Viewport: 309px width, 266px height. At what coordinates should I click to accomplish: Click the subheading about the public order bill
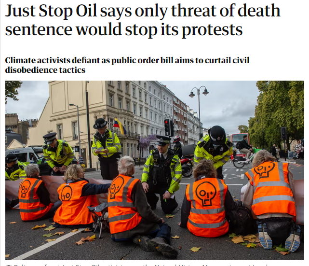click(127, 65)
